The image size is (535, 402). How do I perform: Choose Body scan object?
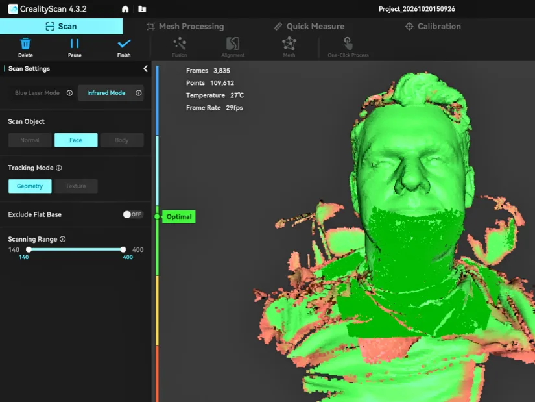[x=122, y=140]
